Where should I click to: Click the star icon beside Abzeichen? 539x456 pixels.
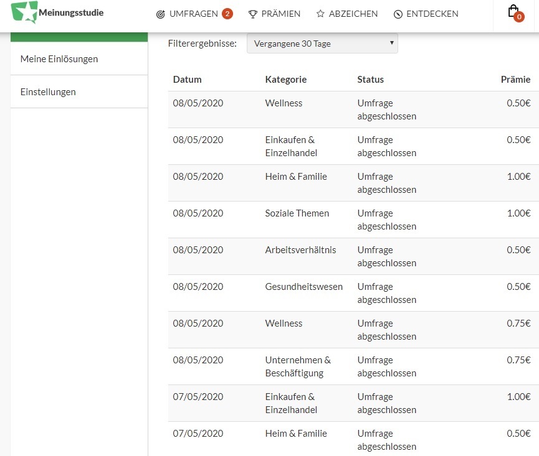pyautogui.click(x=320, y=14)
